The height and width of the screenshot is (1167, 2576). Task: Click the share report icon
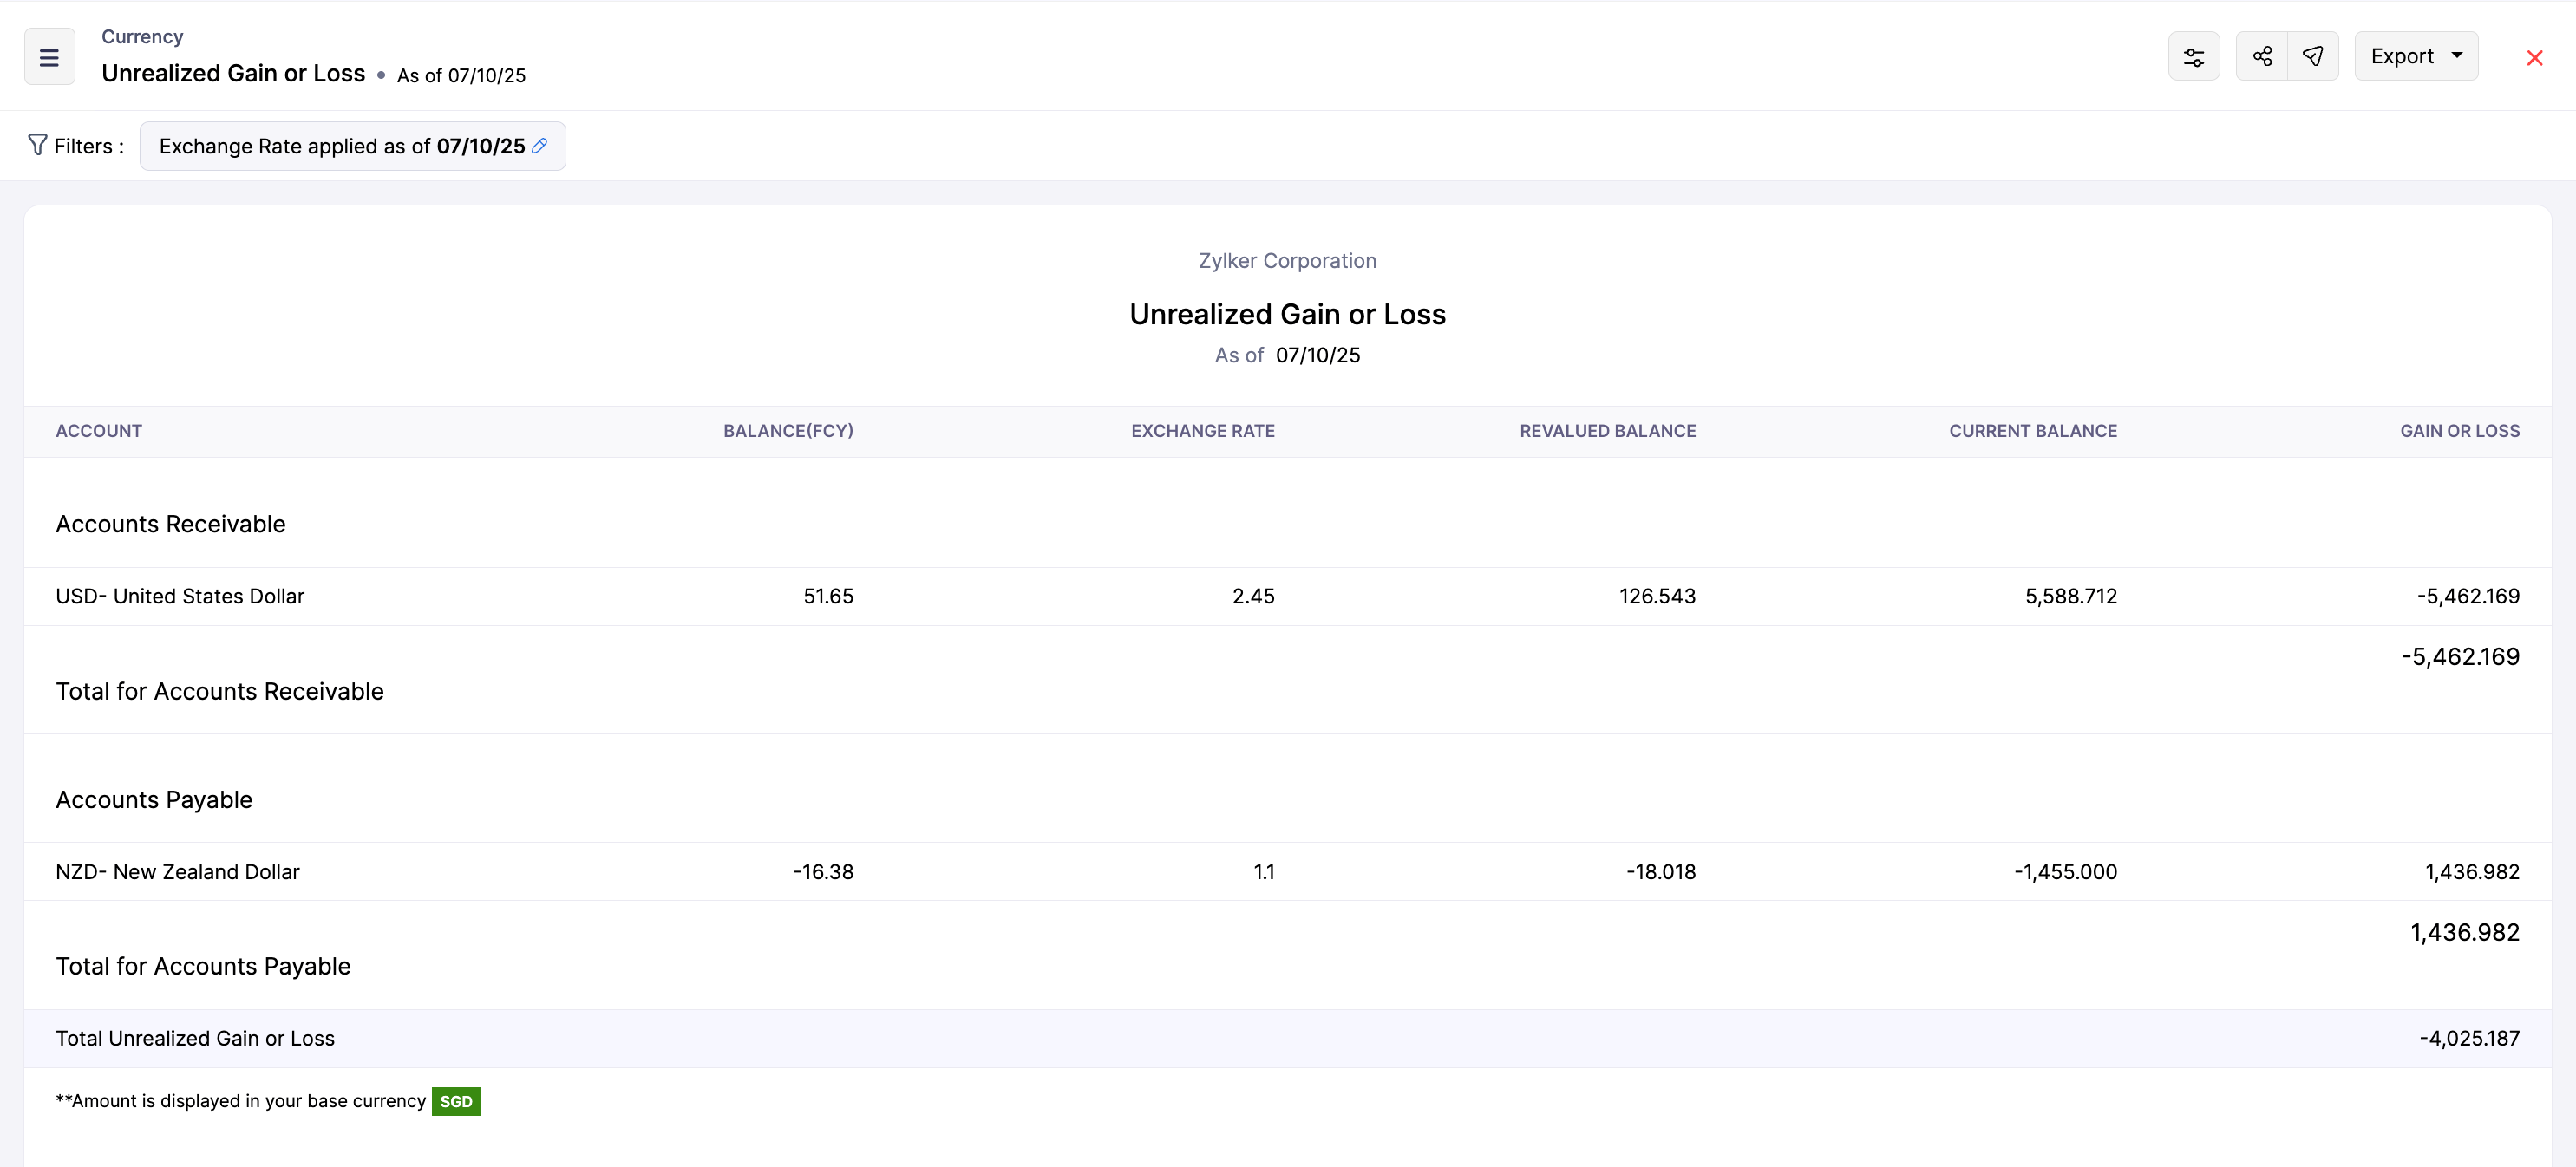tap(2262, 57)
